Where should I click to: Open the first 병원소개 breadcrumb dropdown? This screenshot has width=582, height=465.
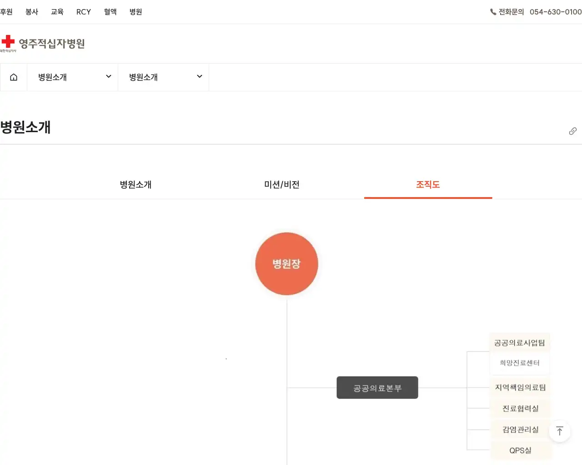(72, 77)
